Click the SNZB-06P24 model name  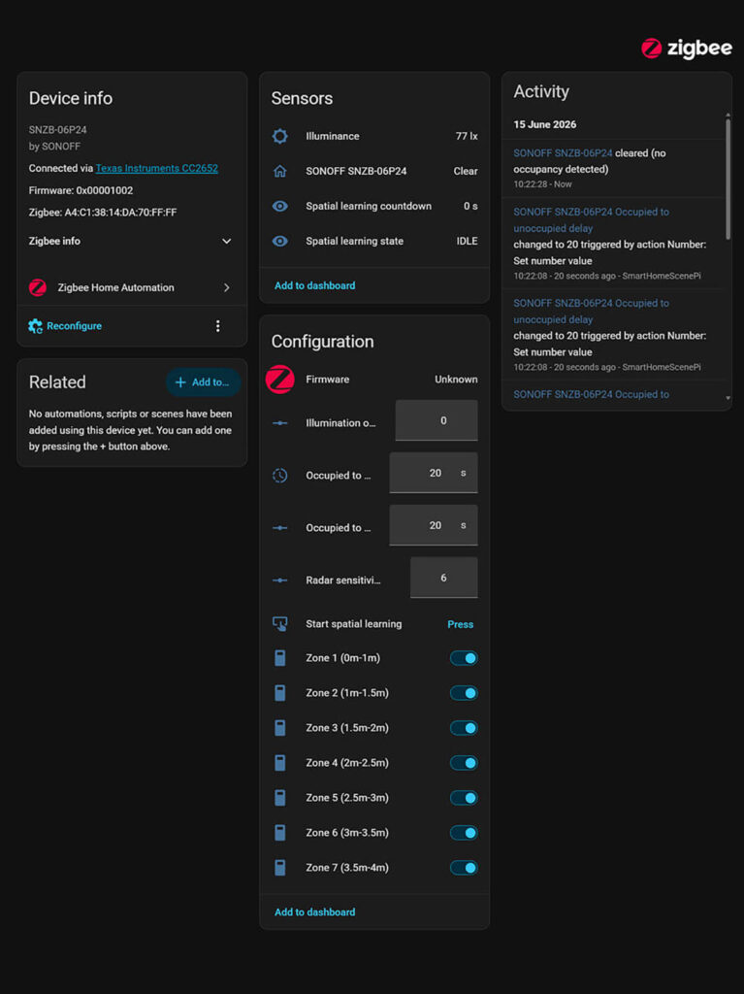coord(57,130)
